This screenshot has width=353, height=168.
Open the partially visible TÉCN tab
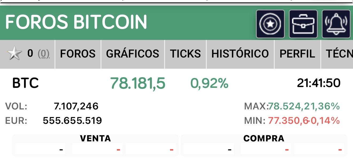337,54
